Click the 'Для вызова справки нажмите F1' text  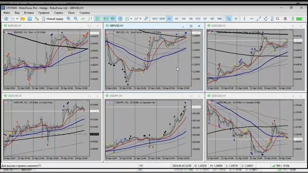point(21,166)
